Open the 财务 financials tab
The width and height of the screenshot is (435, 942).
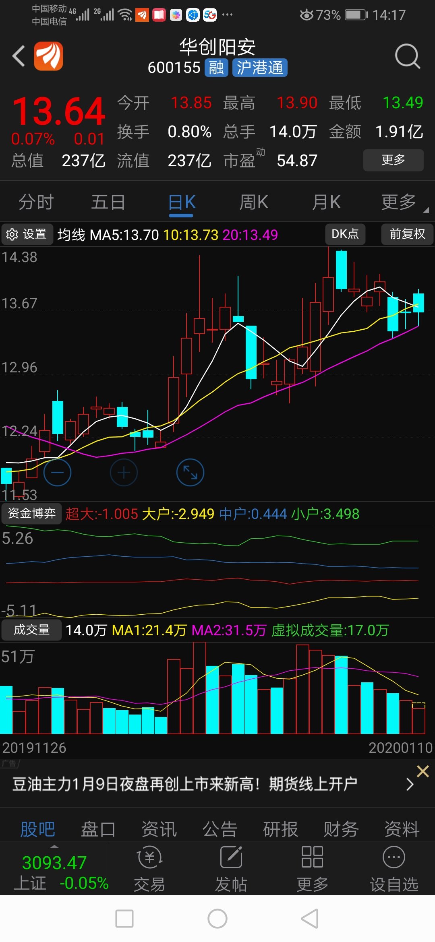[x=341, y=829]
